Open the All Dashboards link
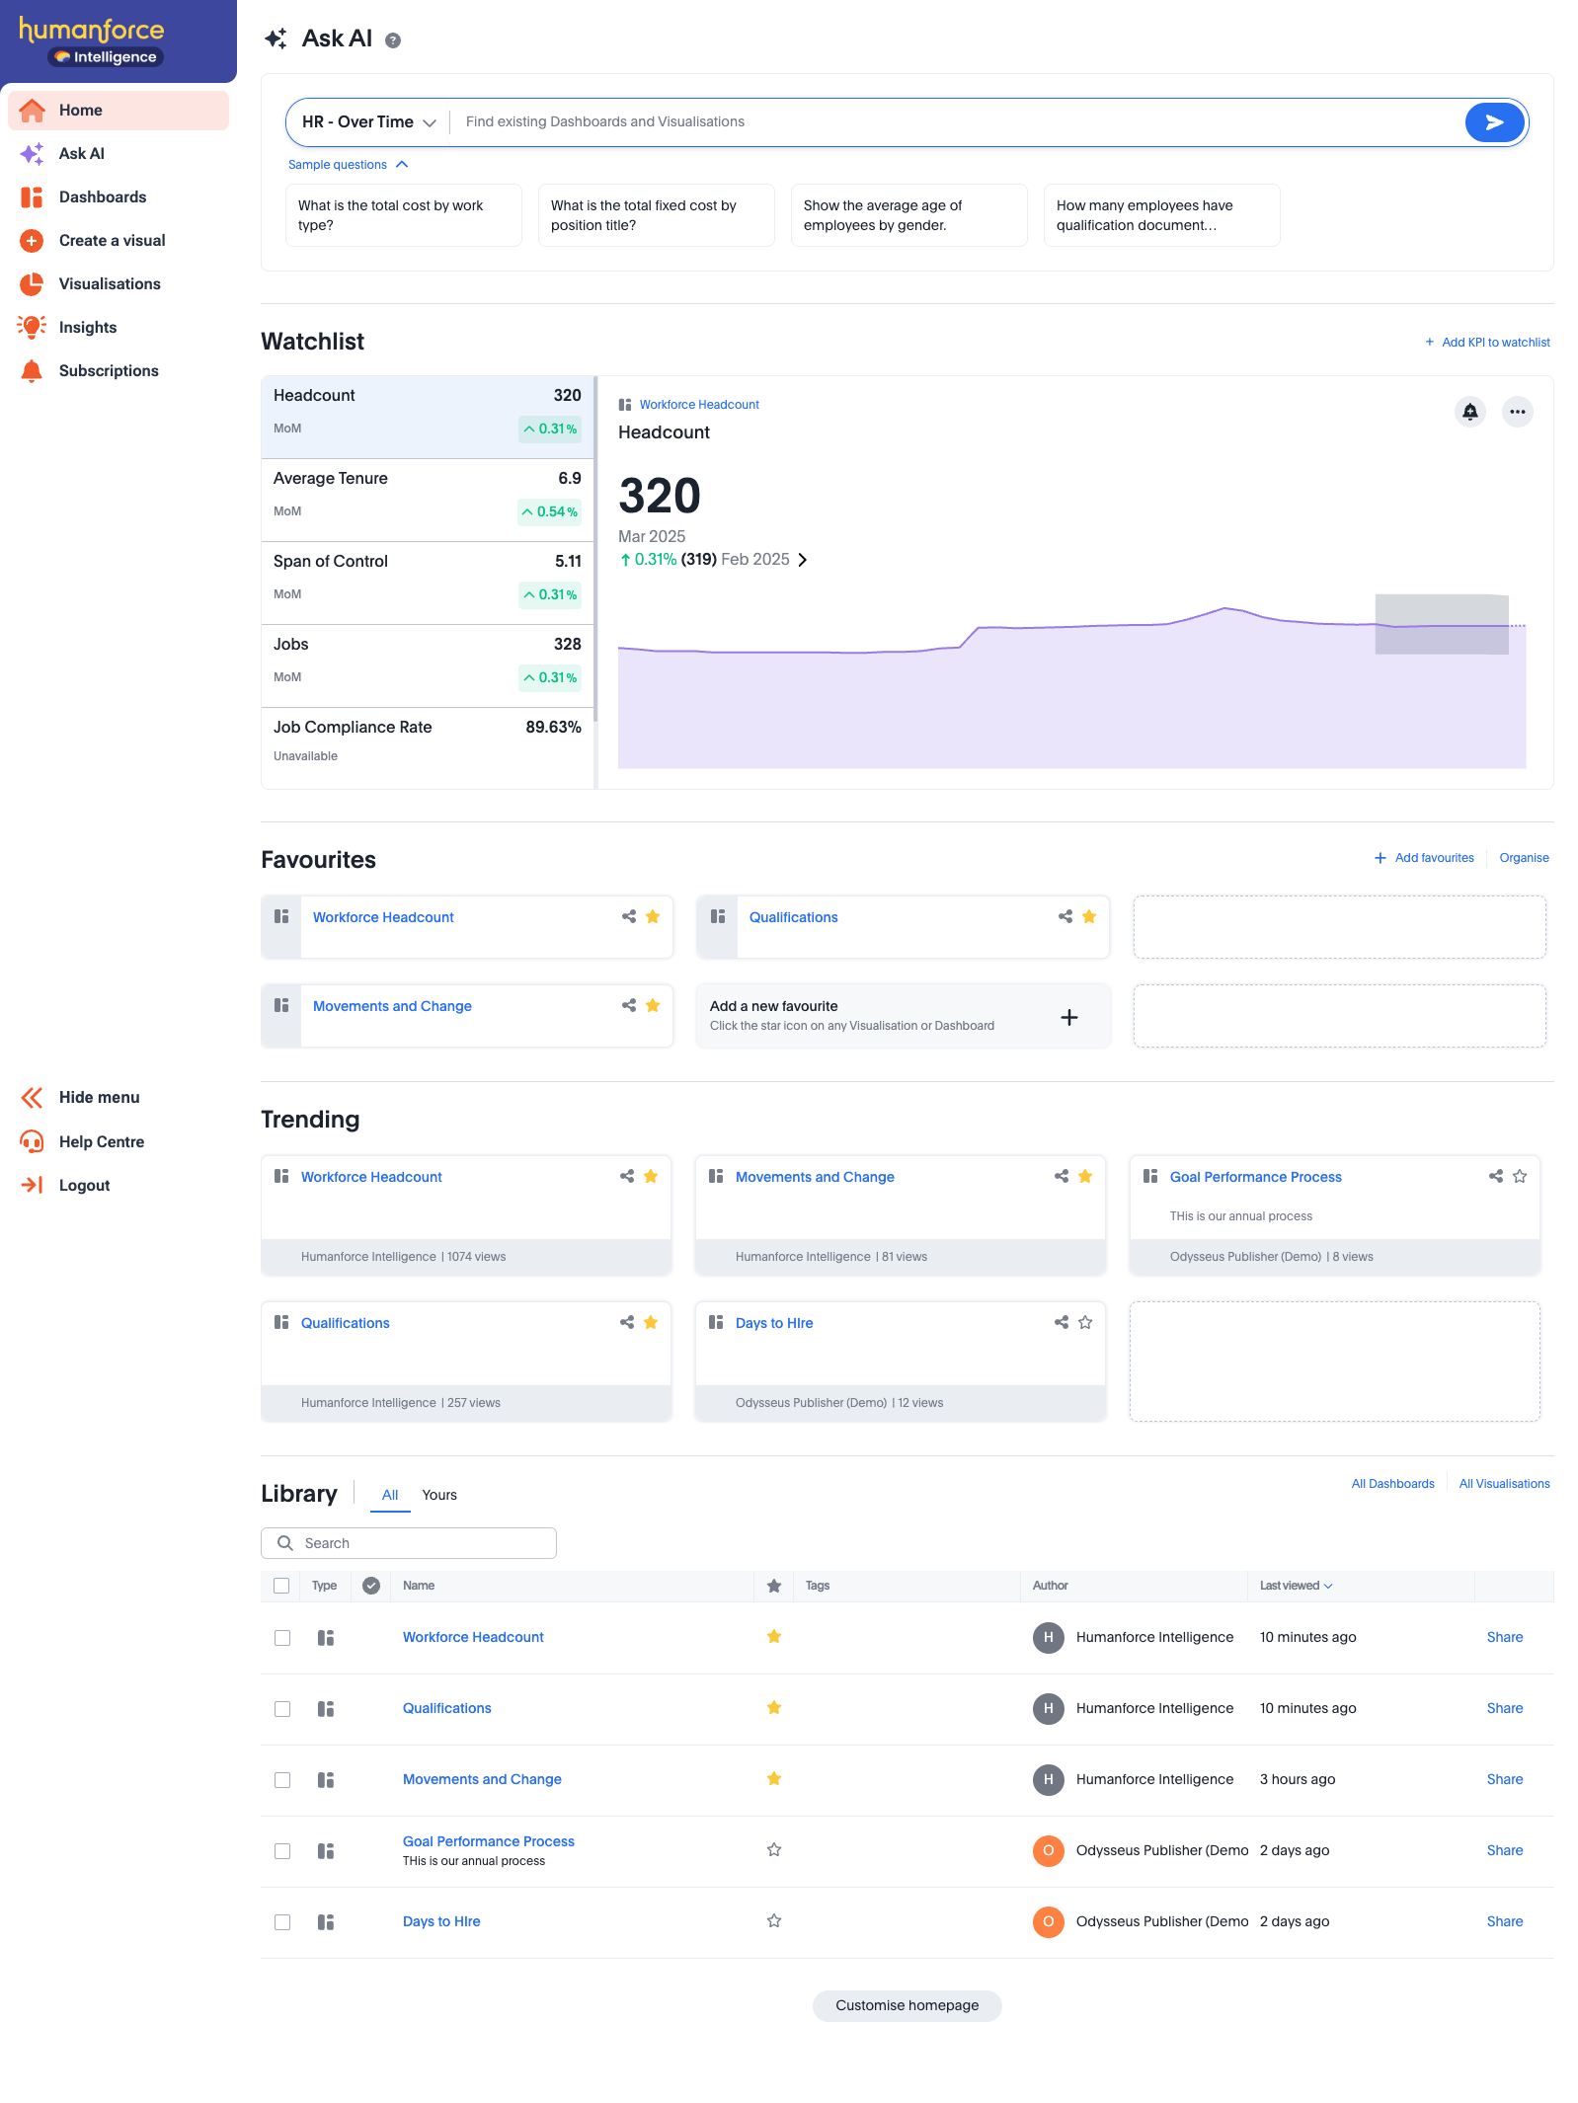The width and height of the screenshot is (1578, 2103). (x=1392, y=1484)
